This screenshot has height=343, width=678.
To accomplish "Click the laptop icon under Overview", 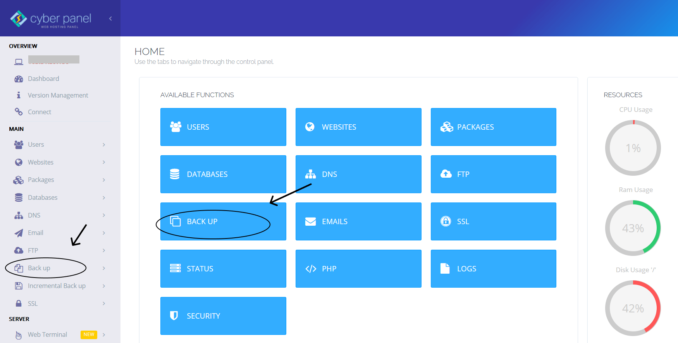I will pos(19,62).
